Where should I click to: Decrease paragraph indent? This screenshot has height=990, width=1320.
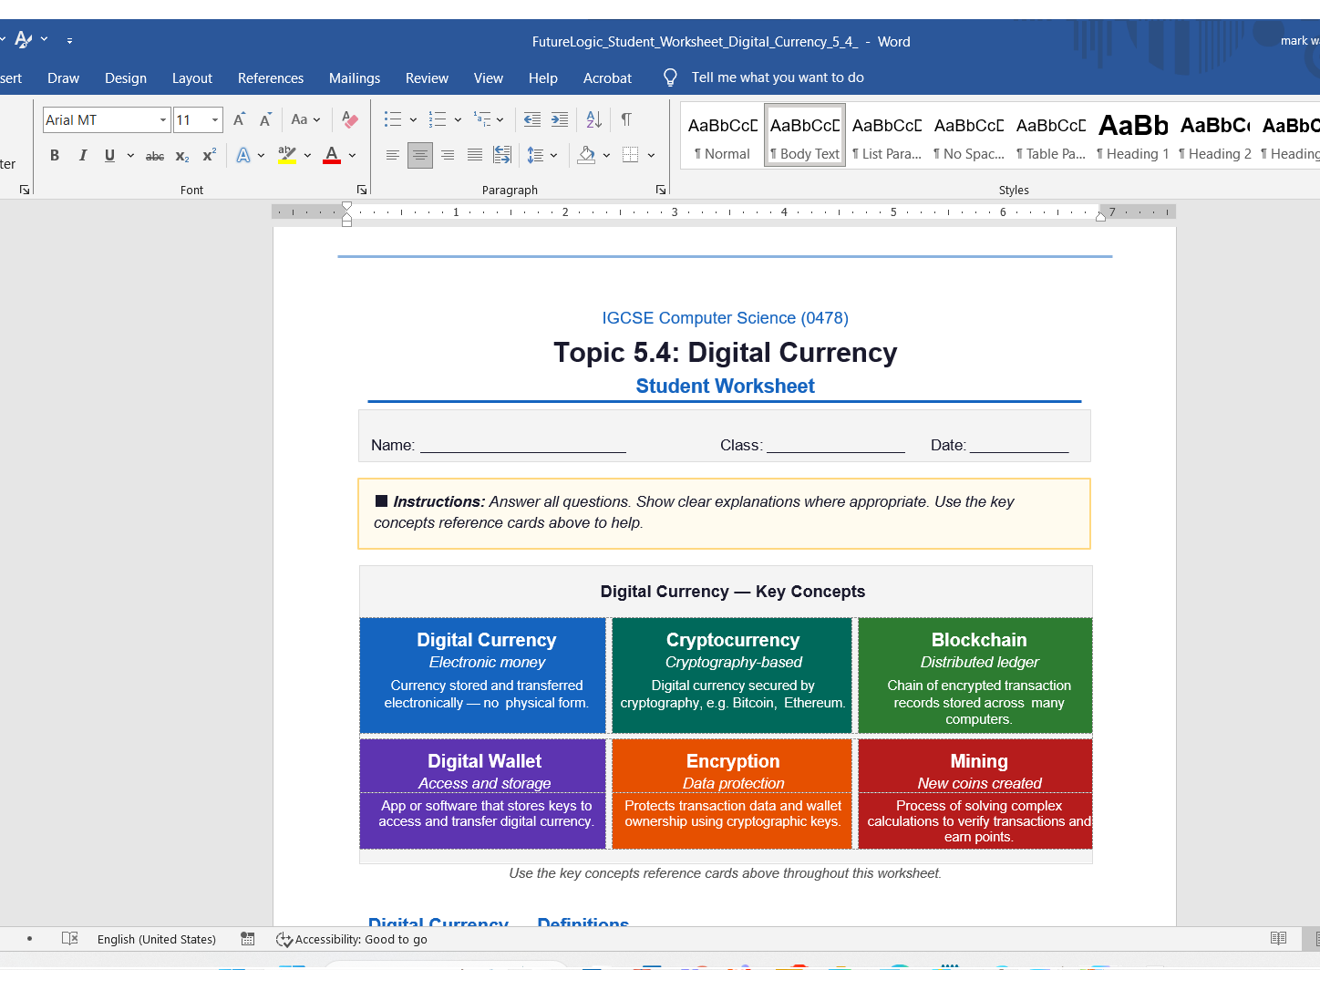tap(532, 119)
